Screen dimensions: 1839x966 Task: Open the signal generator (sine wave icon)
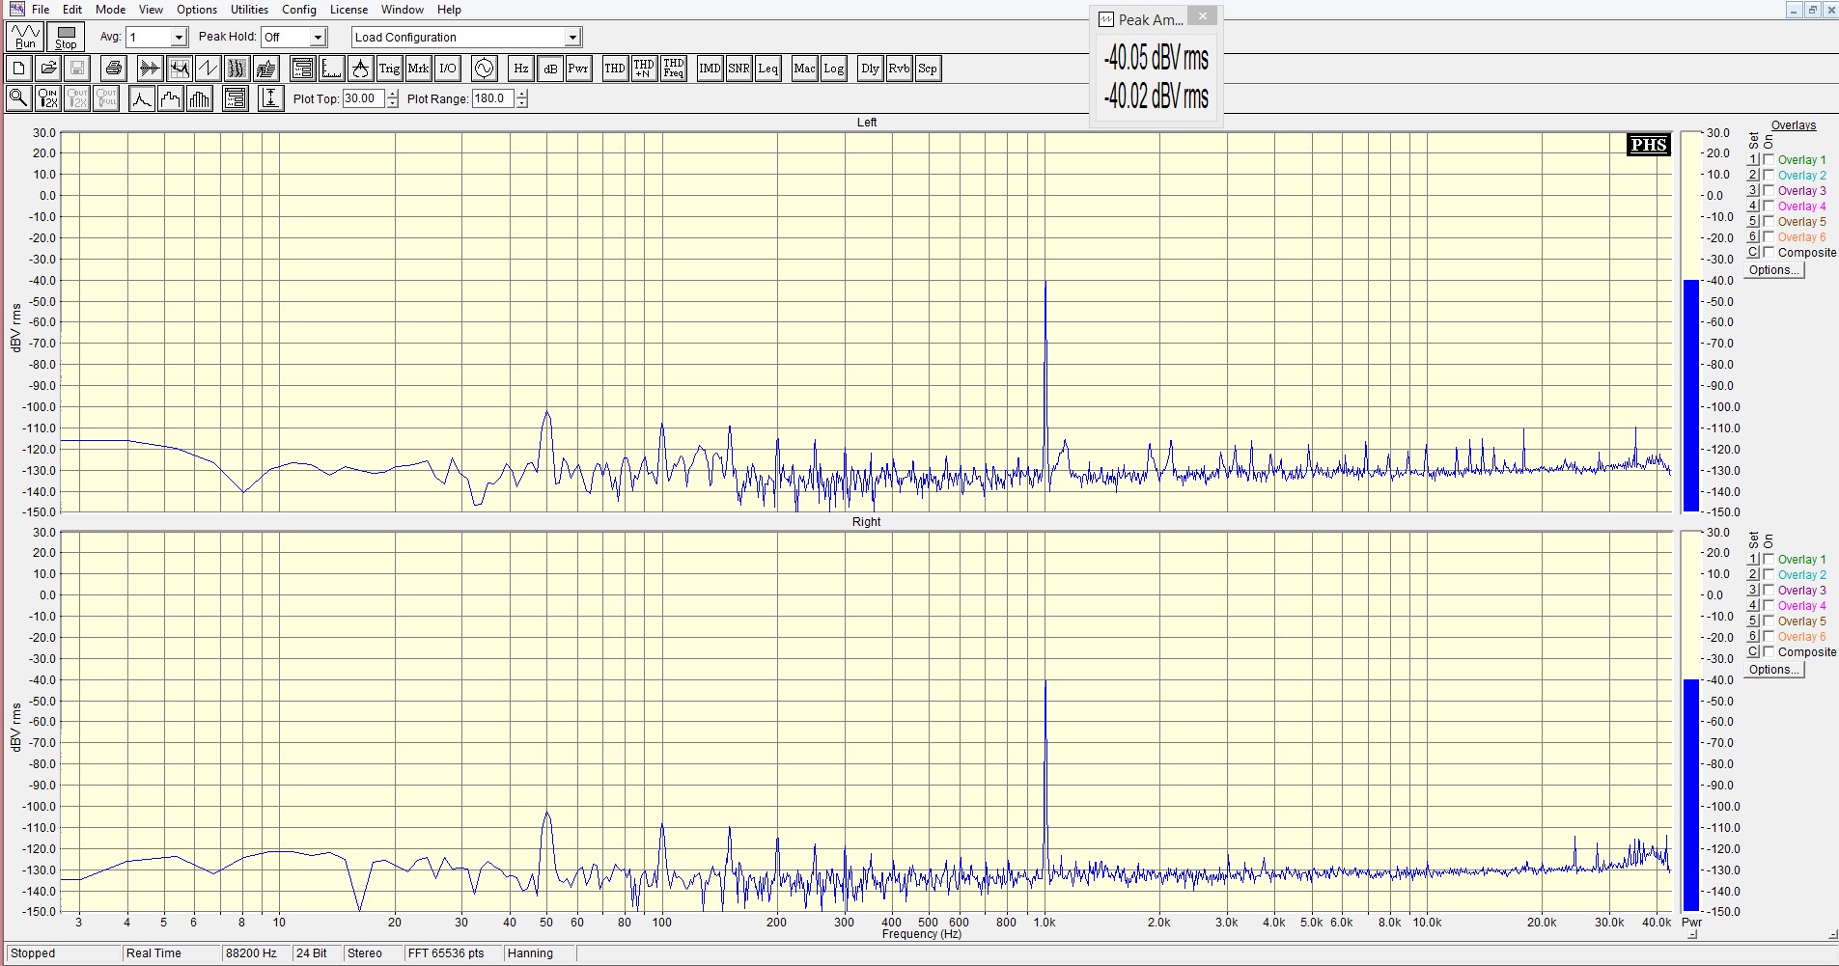click(484, 69)
